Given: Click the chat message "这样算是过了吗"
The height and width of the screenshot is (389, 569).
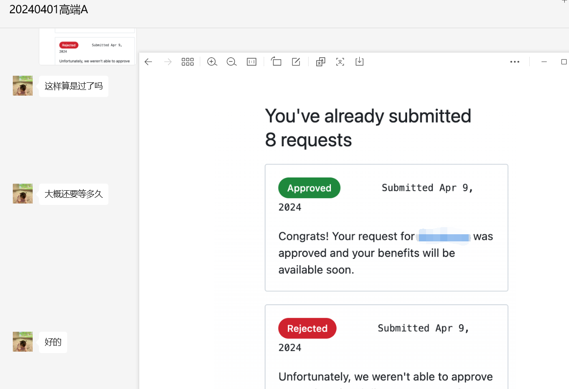Looking at the screenshot, I should pyautogui.click(x=73, y=86).
